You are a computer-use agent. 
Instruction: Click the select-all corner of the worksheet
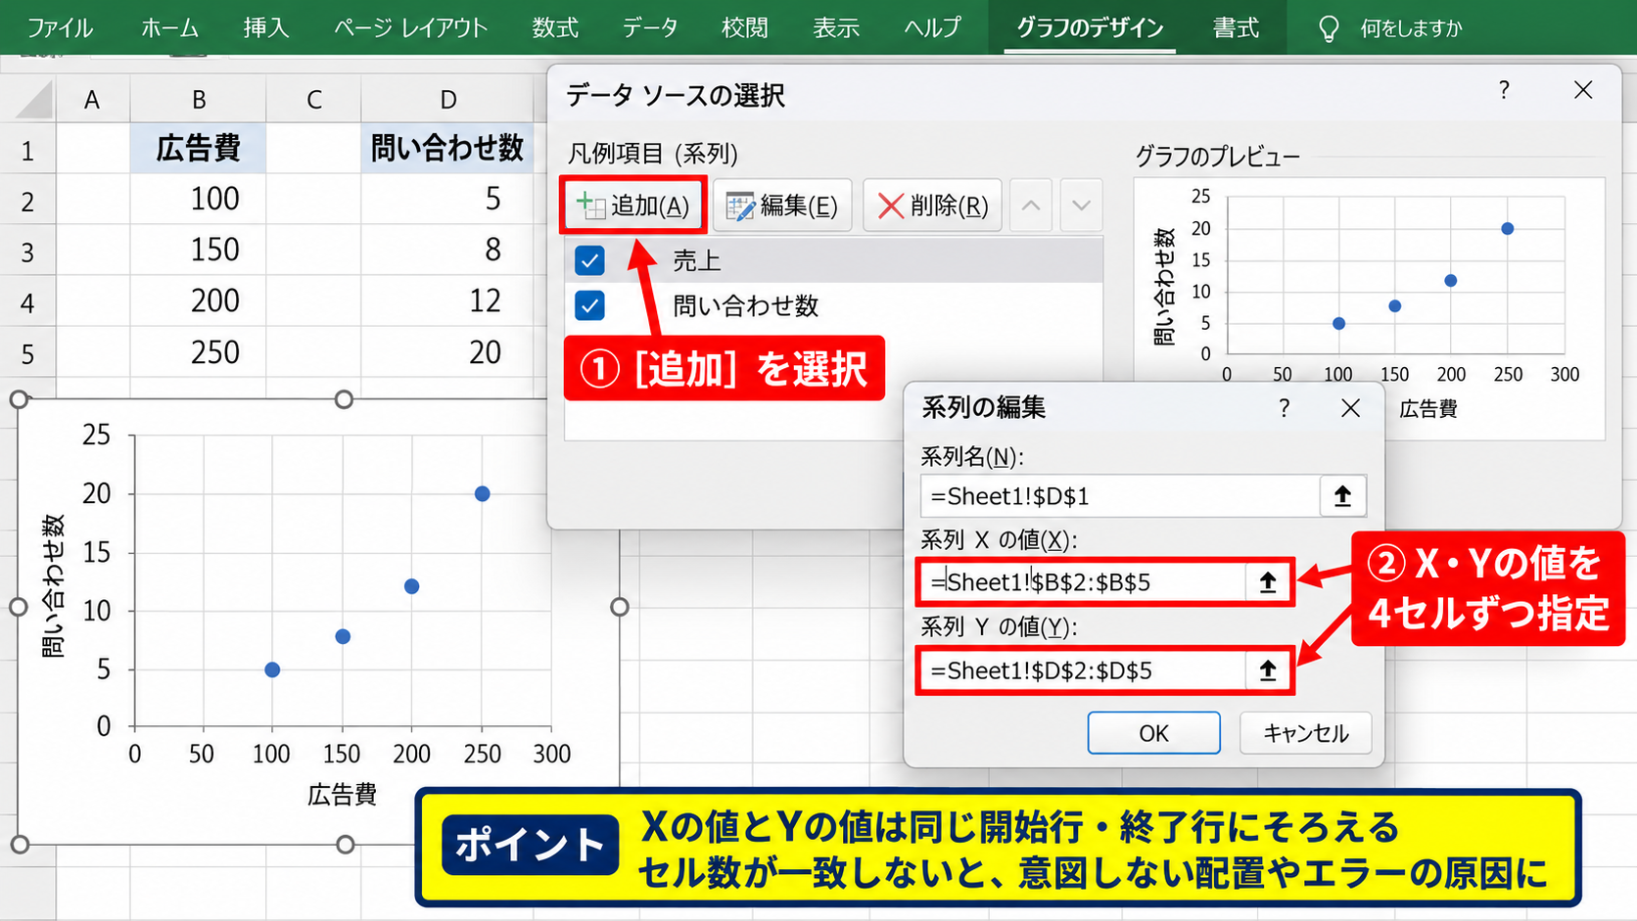tap(33, 100)
